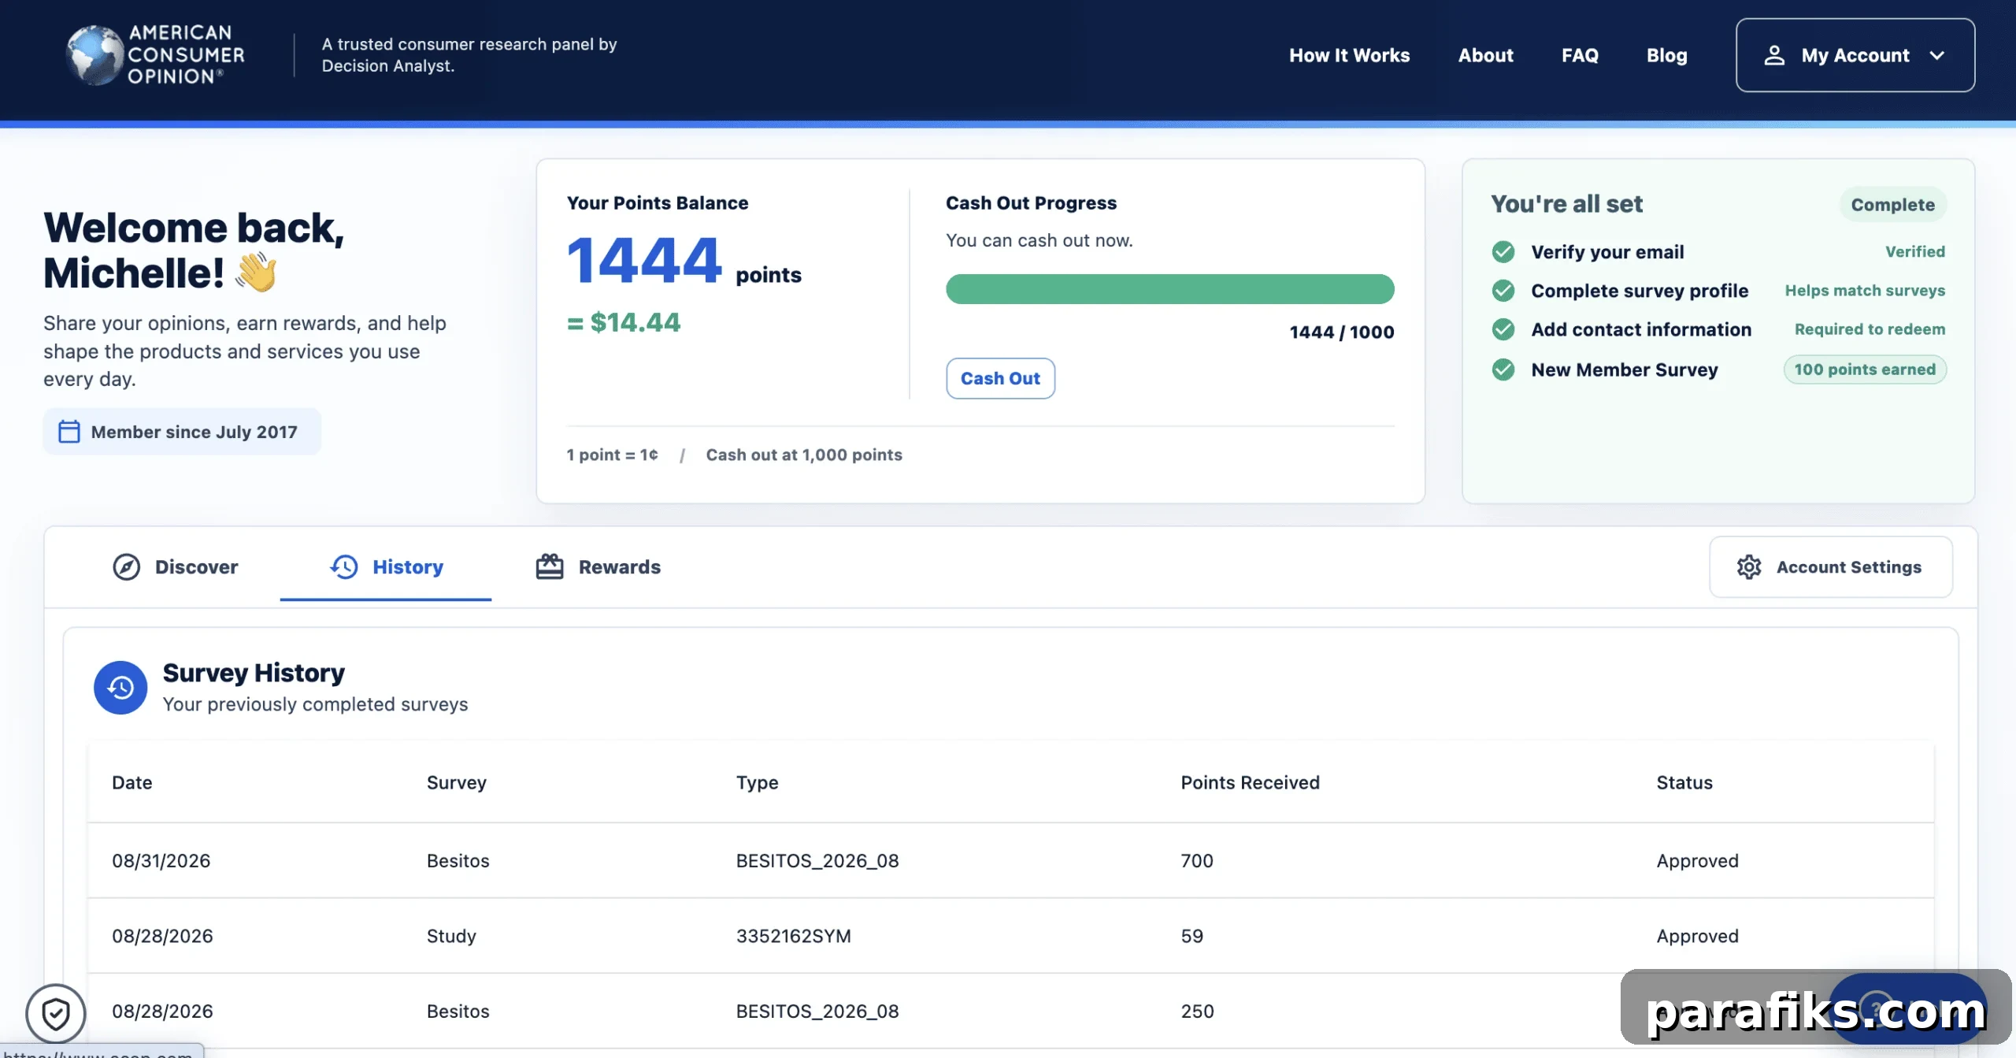Click the Type column header

coord(758,782)
